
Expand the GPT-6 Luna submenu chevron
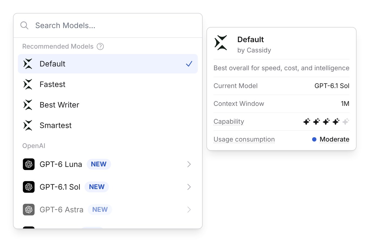click(x=189, y=164)
